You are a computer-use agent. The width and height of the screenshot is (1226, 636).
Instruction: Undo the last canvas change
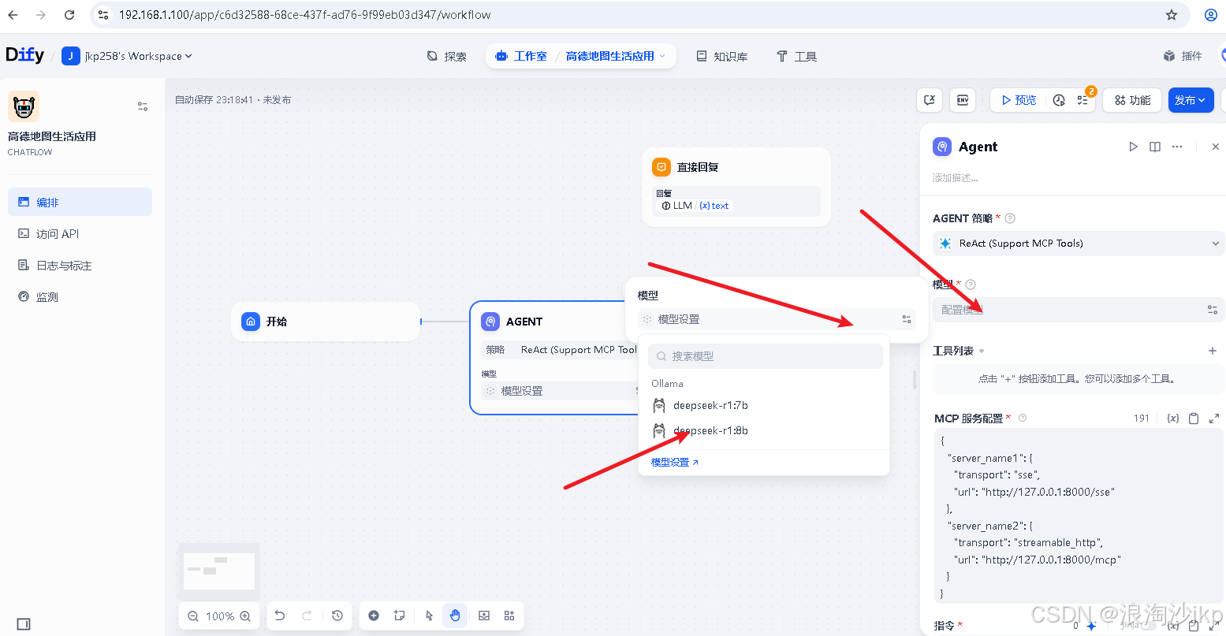pos(280,616)
